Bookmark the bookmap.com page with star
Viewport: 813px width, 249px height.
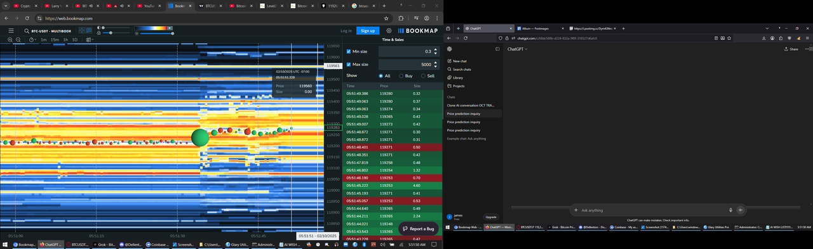coord(386,18)
